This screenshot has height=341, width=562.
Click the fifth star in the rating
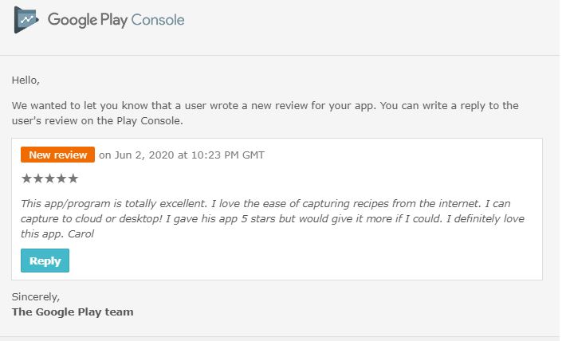tap(73, 178)
